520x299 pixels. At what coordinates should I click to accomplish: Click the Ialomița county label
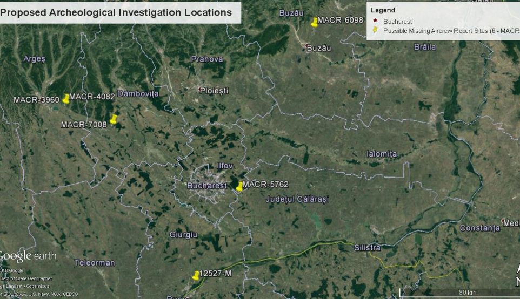pyautogui.click(x=381, y=154)
